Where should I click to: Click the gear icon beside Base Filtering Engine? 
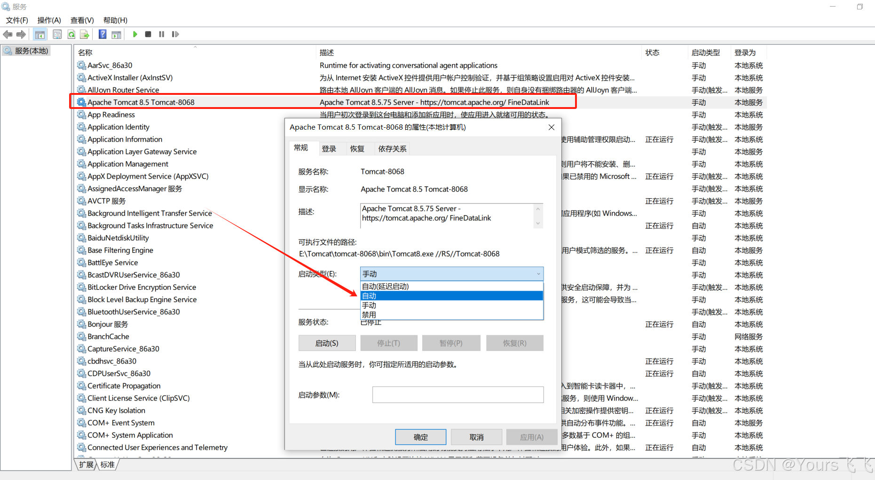pos(82,250)
